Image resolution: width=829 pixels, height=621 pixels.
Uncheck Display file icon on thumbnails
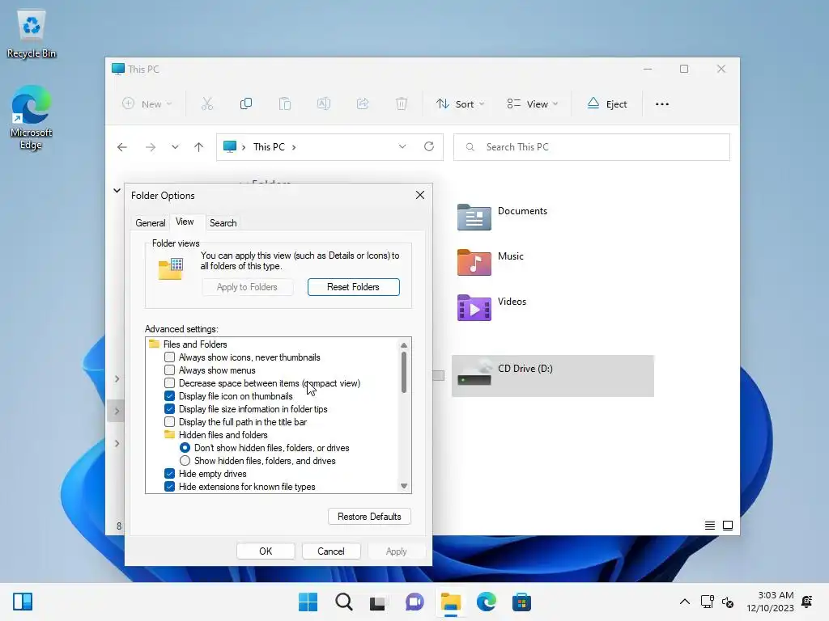click(170, 396)
